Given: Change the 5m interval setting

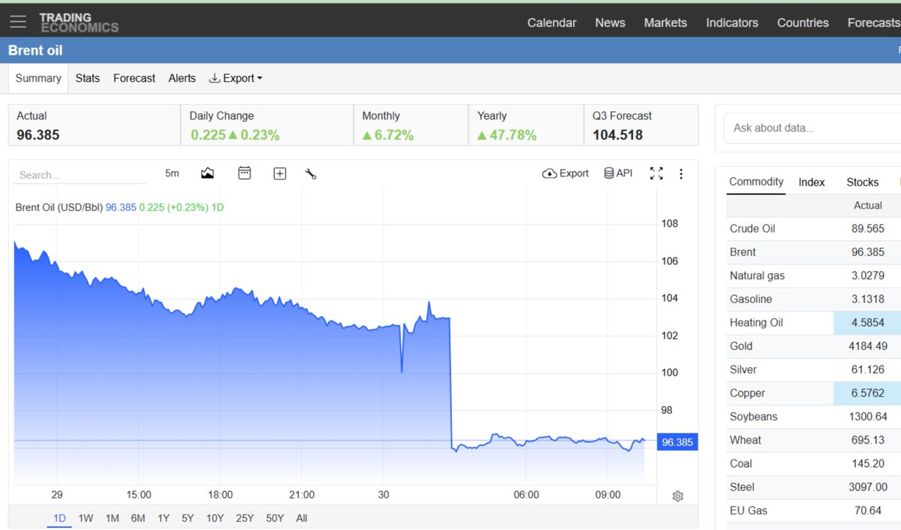Looking at the screenshot, I should click(172, 173).
